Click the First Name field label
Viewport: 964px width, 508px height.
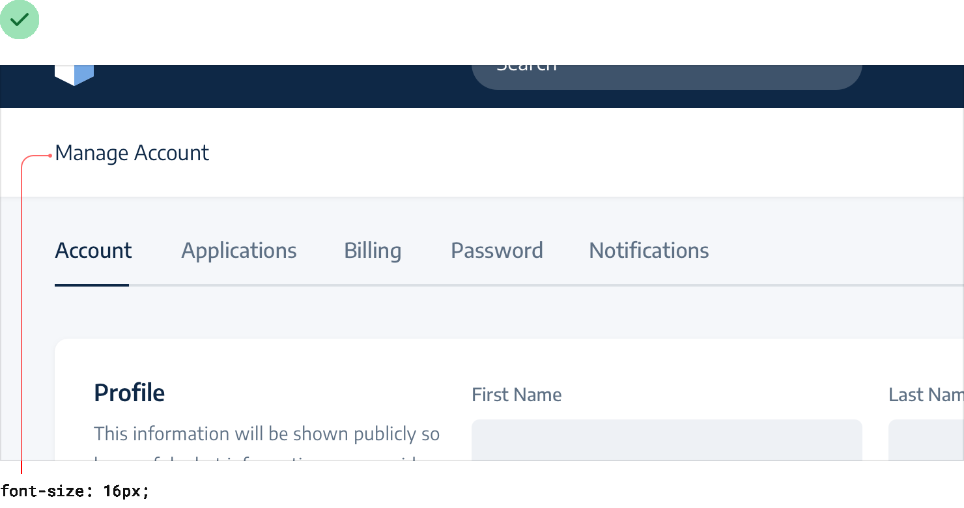tap(517, 395)
